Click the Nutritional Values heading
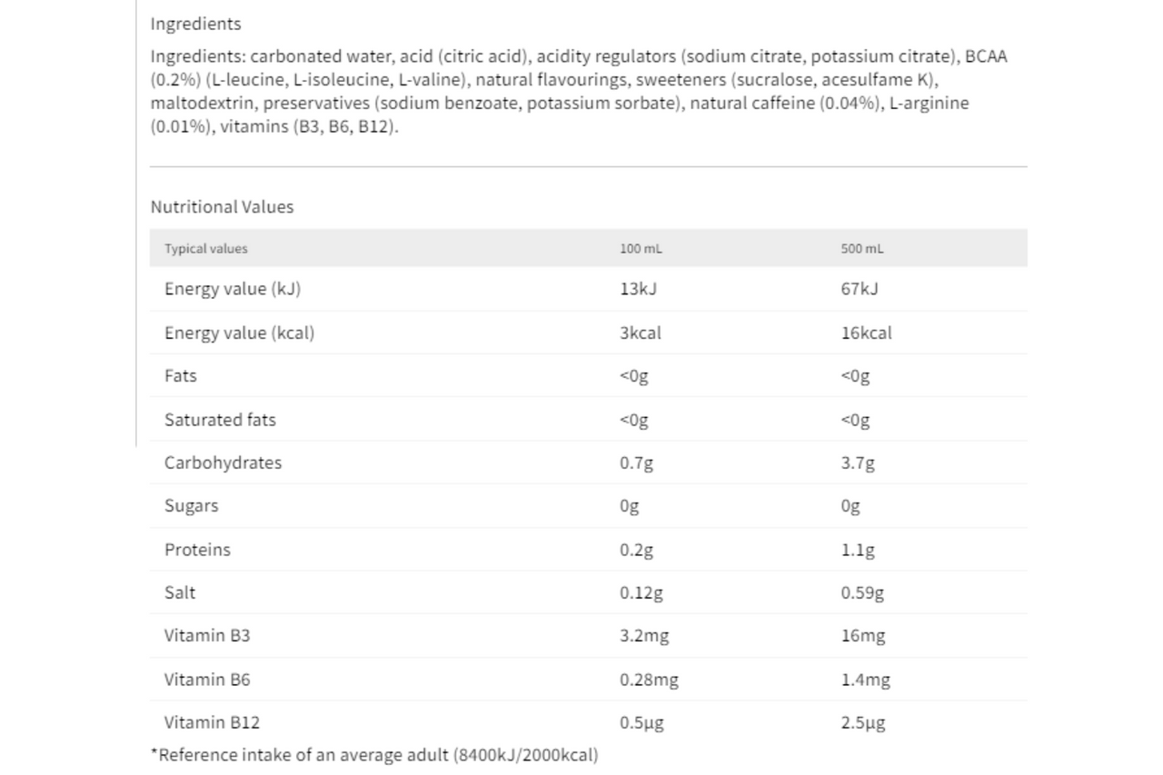The image size is (1163, 775). (222, 207)
